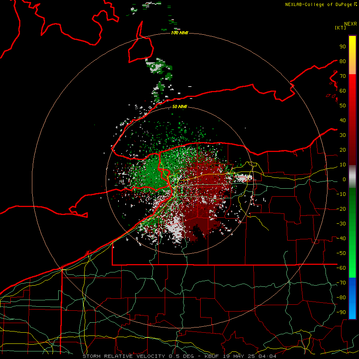Click the 100 NMI range ring label
The image size is (359, 359).
point(179,33)
